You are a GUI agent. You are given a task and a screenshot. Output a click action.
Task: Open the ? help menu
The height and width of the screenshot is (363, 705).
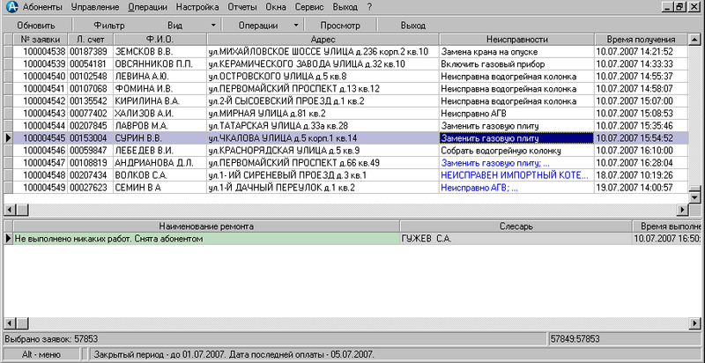[x=369, y=7]
